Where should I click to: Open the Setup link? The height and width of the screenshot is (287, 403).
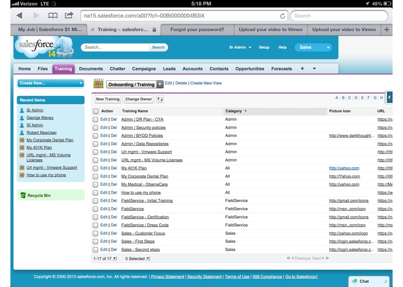pyautogui.click(x=264, y=48)
